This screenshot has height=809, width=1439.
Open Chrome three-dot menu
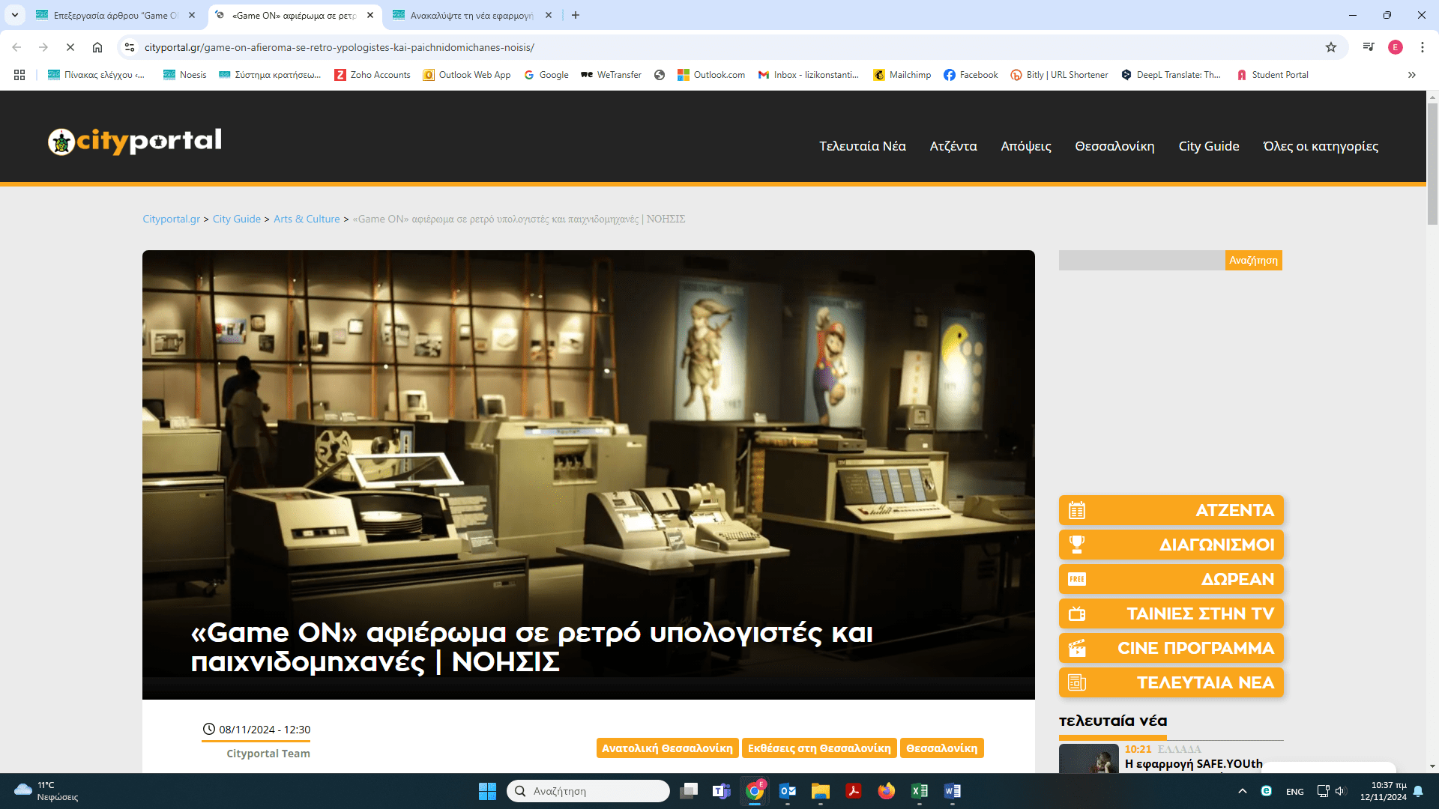tap(1422, 47)
